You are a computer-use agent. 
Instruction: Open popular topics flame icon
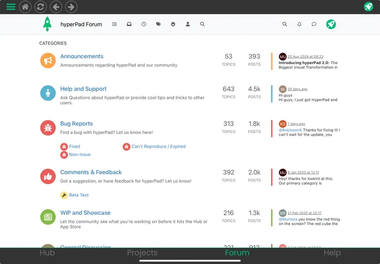tap(173, 24)
